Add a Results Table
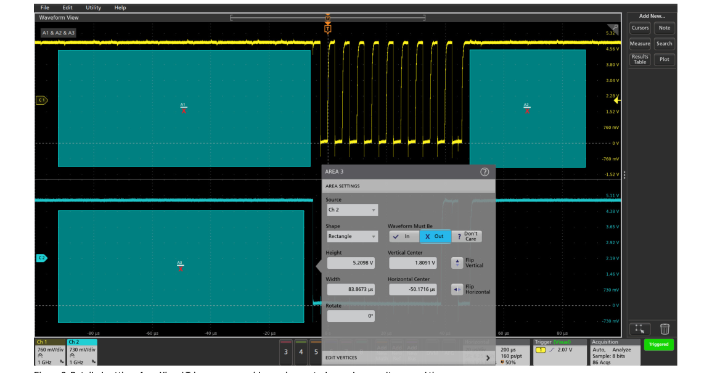The width and height of the screenshot is (712, 373). (x=640, y=60)
